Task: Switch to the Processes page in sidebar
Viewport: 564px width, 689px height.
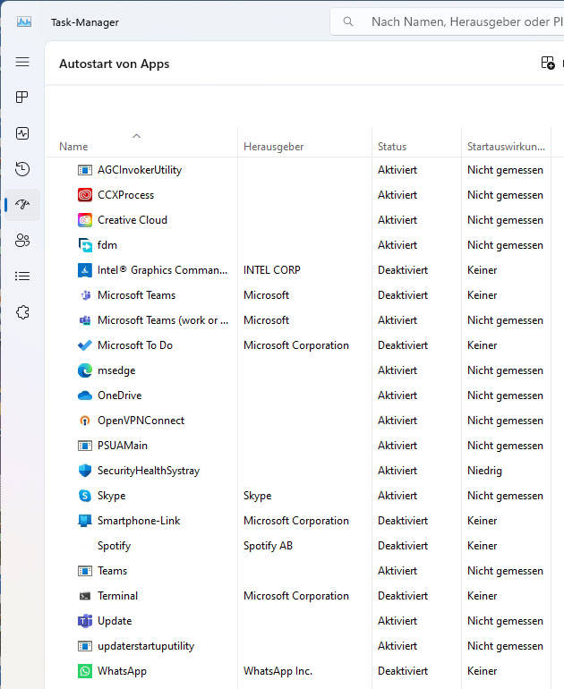Action: pos(22,97)
